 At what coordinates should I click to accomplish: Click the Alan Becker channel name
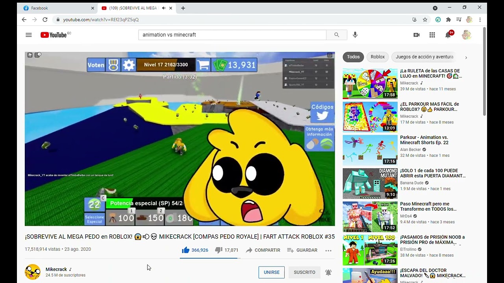pos(411,150)
